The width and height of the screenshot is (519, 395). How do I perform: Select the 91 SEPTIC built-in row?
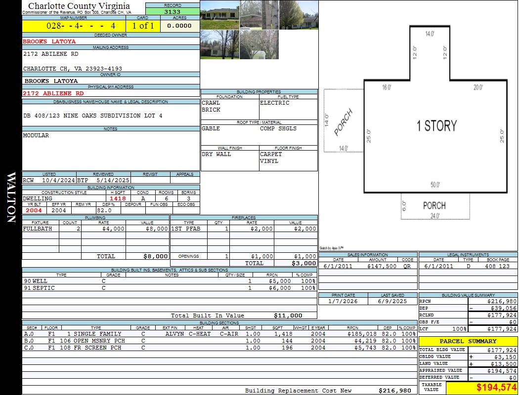pos(168,288)
